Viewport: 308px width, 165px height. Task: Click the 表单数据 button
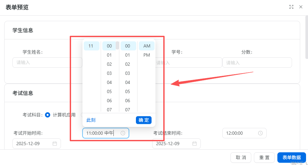(x=291, y=157)
